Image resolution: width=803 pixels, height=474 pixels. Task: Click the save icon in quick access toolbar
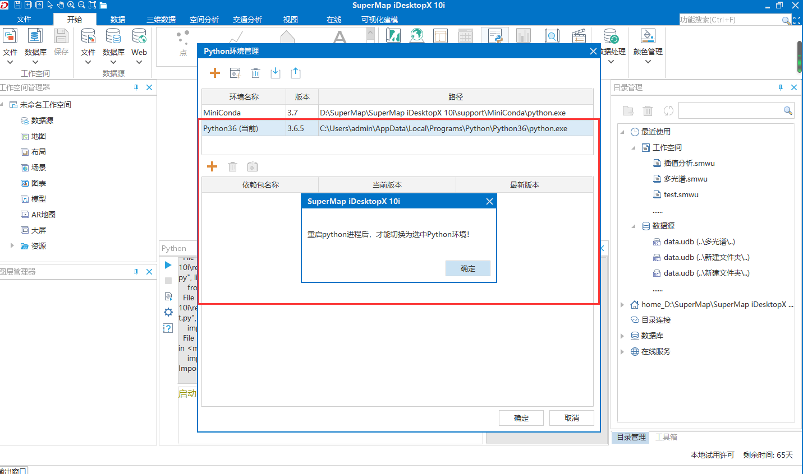click(x=17, y=5)
